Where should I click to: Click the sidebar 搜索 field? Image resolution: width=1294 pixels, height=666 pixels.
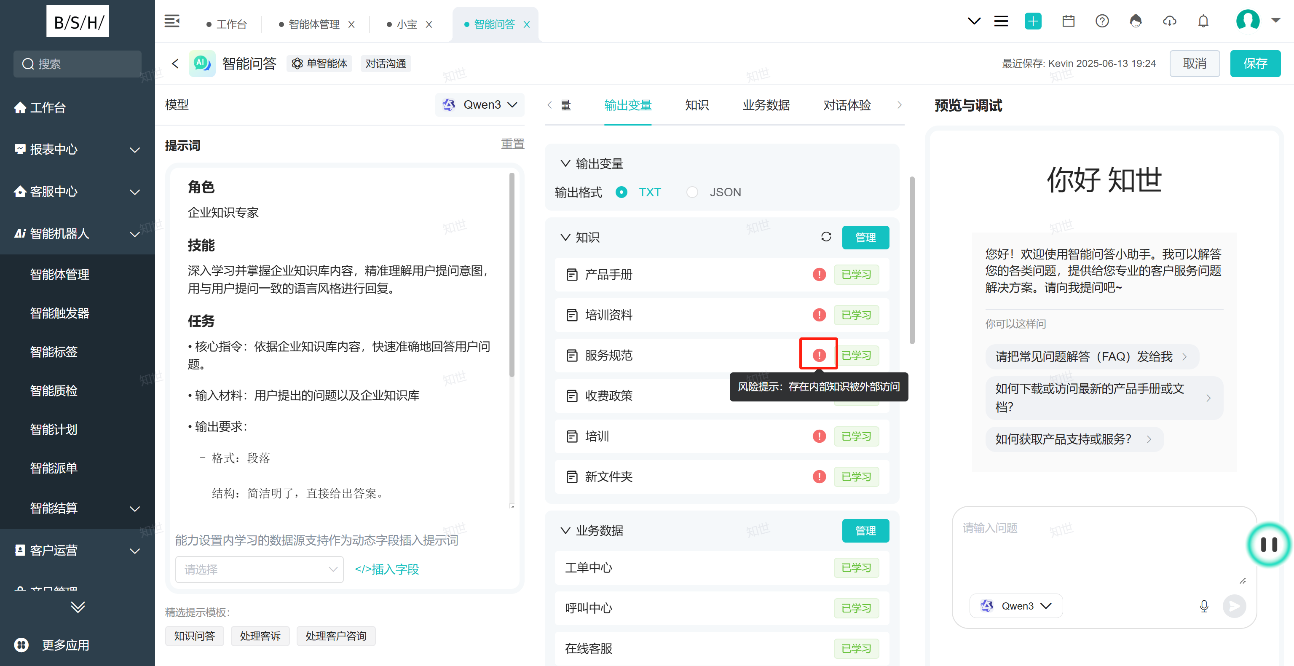tap(78, 64)
